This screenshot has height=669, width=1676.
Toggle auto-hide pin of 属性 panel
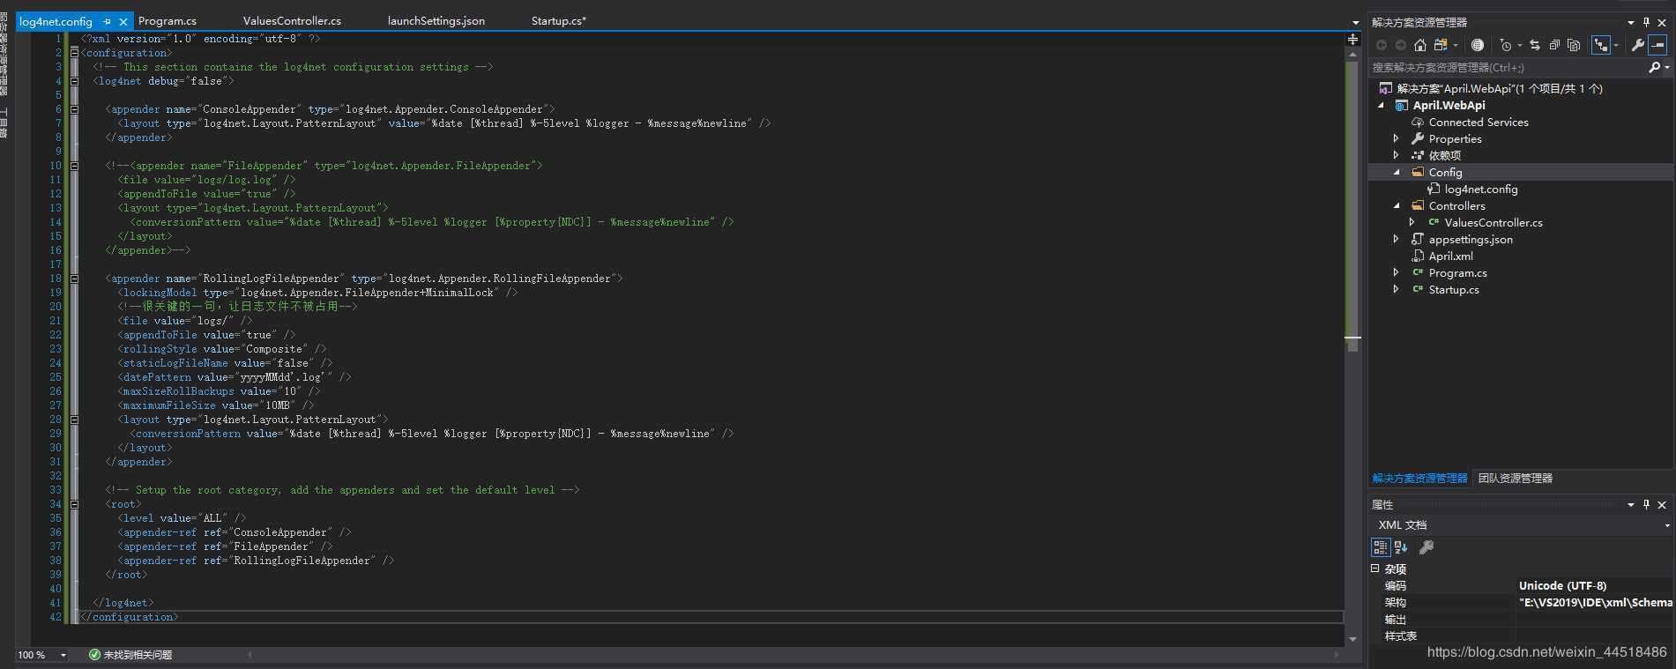(1646, 504)
